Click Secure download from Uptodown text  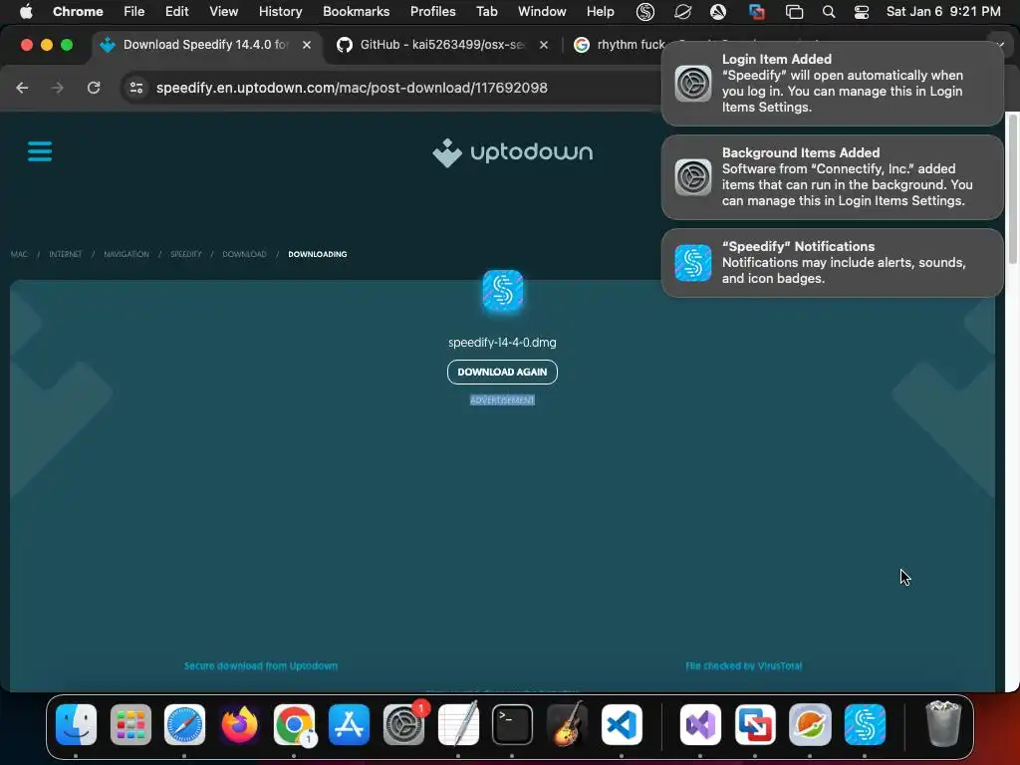[261, 666]
